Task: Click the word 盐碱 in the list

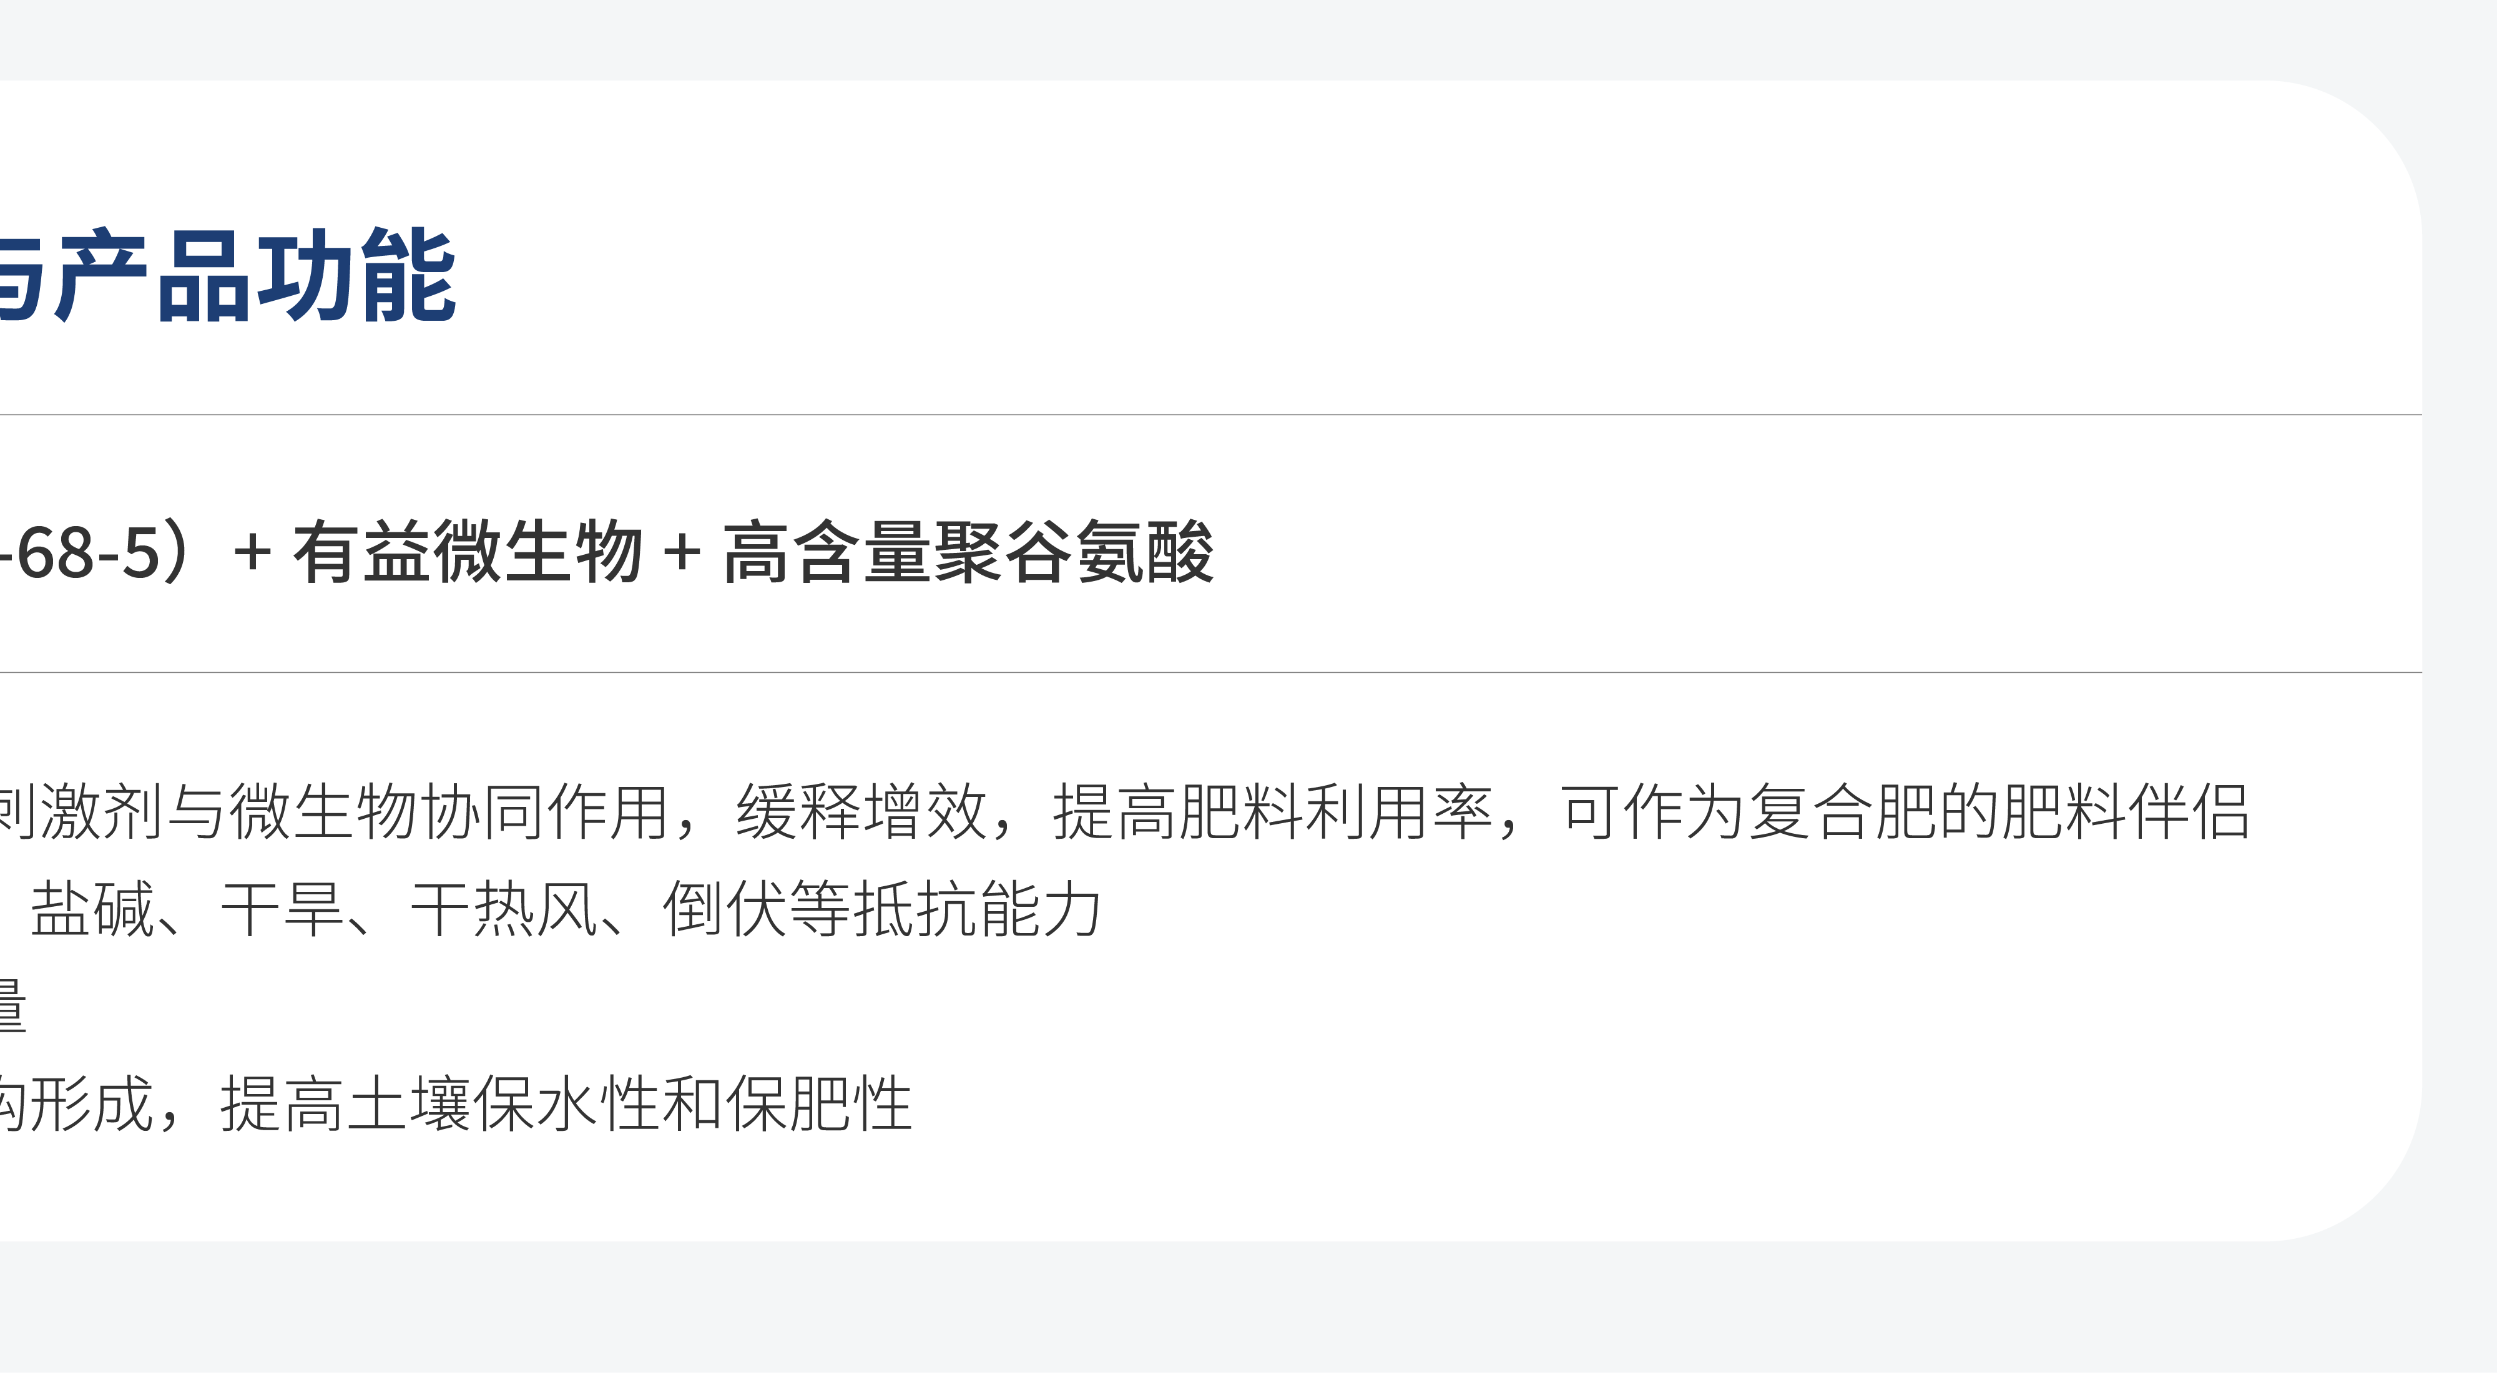Action: (x=93, y=909)
